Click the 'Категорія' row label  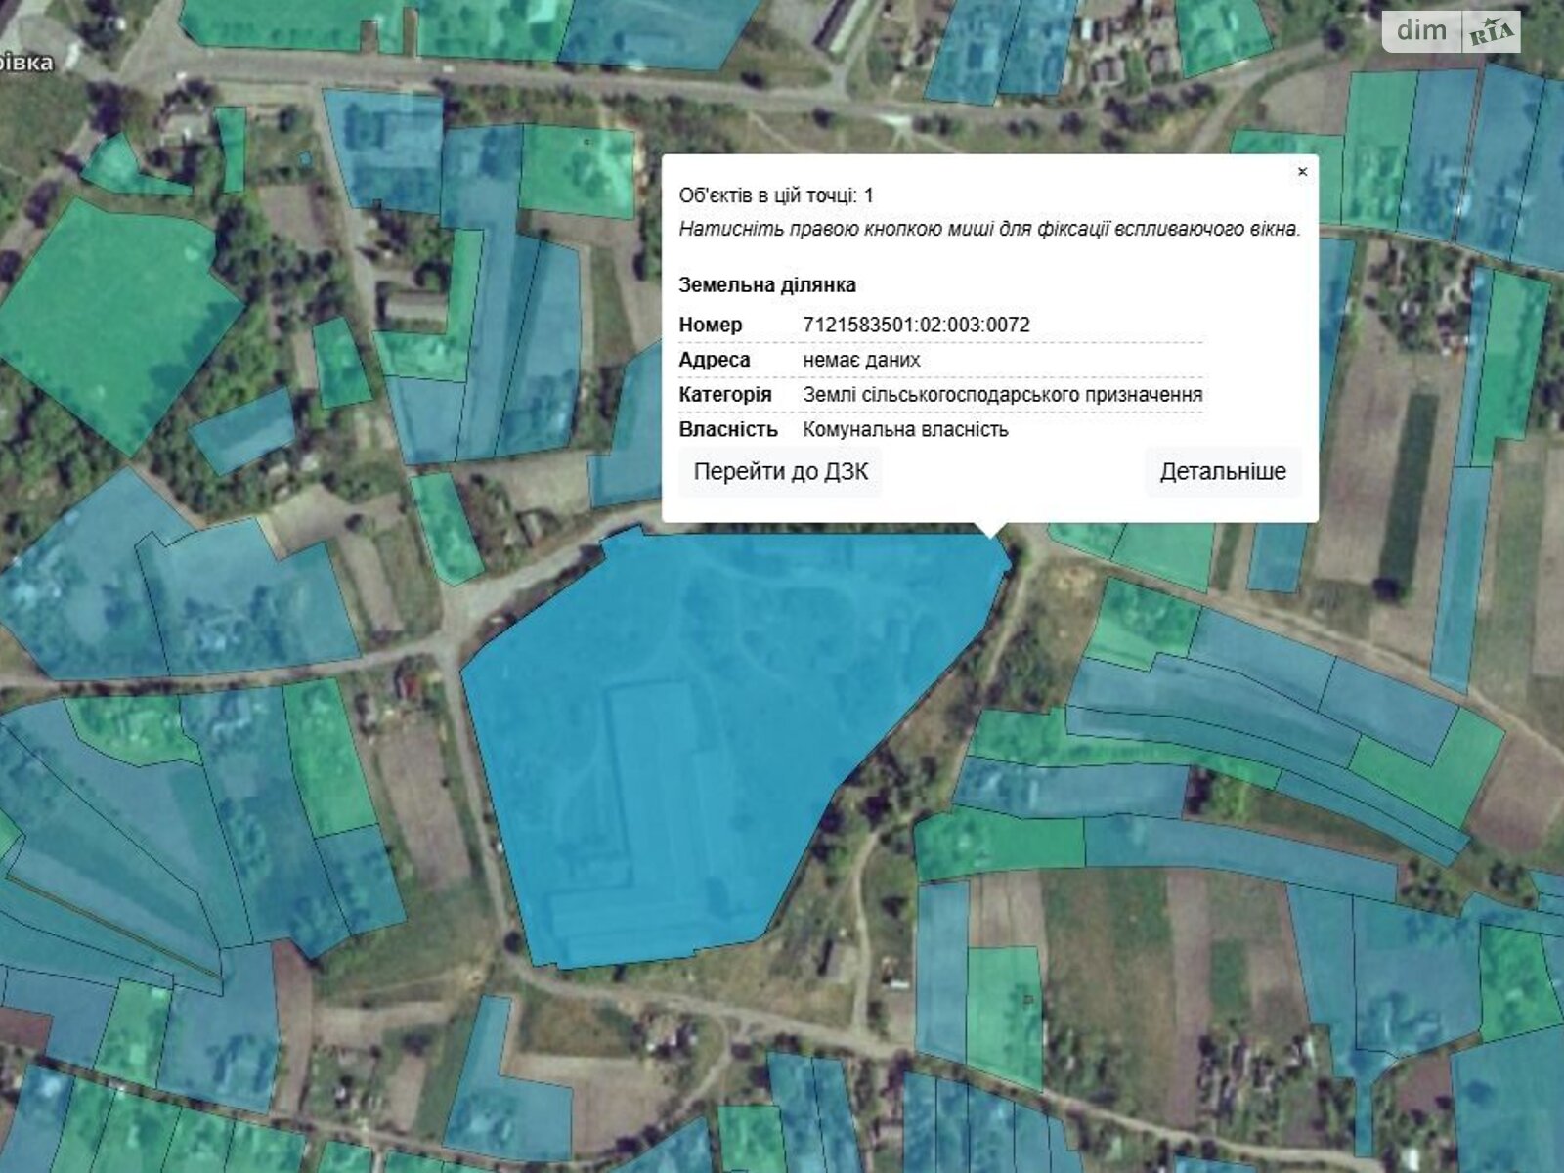tap(725, 395)
